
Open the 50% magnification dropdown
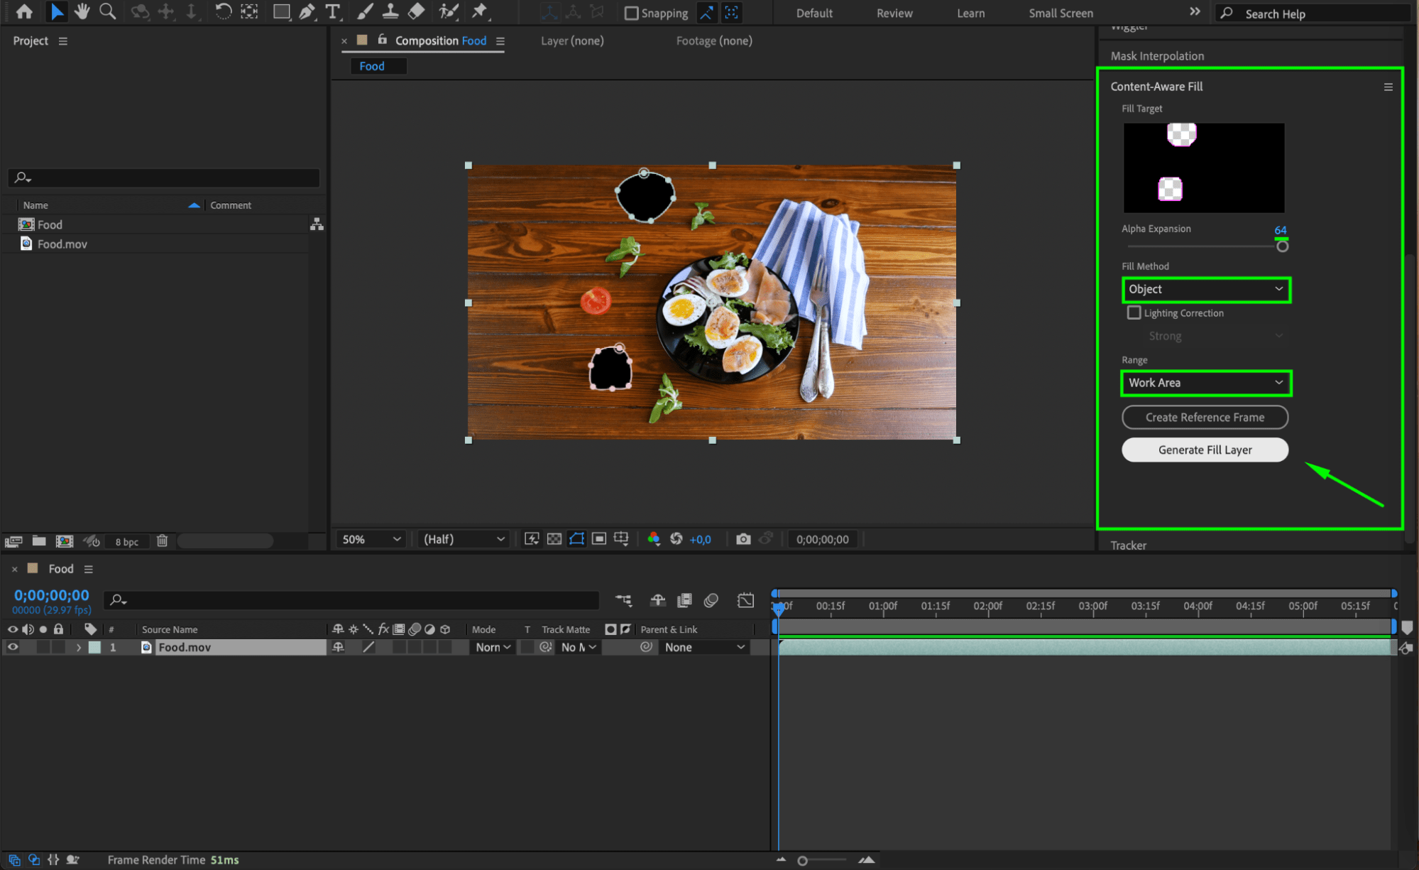(371, 539)
